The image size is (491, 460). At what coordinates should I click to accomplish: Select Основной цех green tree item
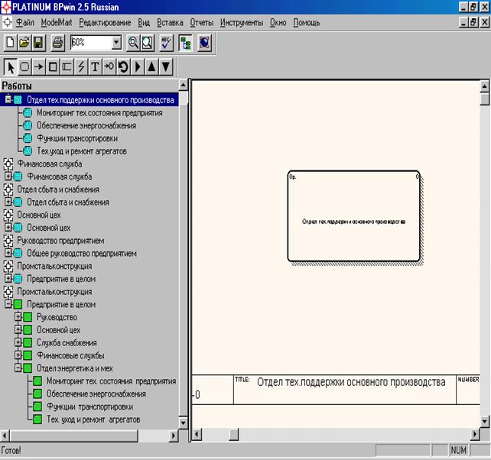coord(58,330)
